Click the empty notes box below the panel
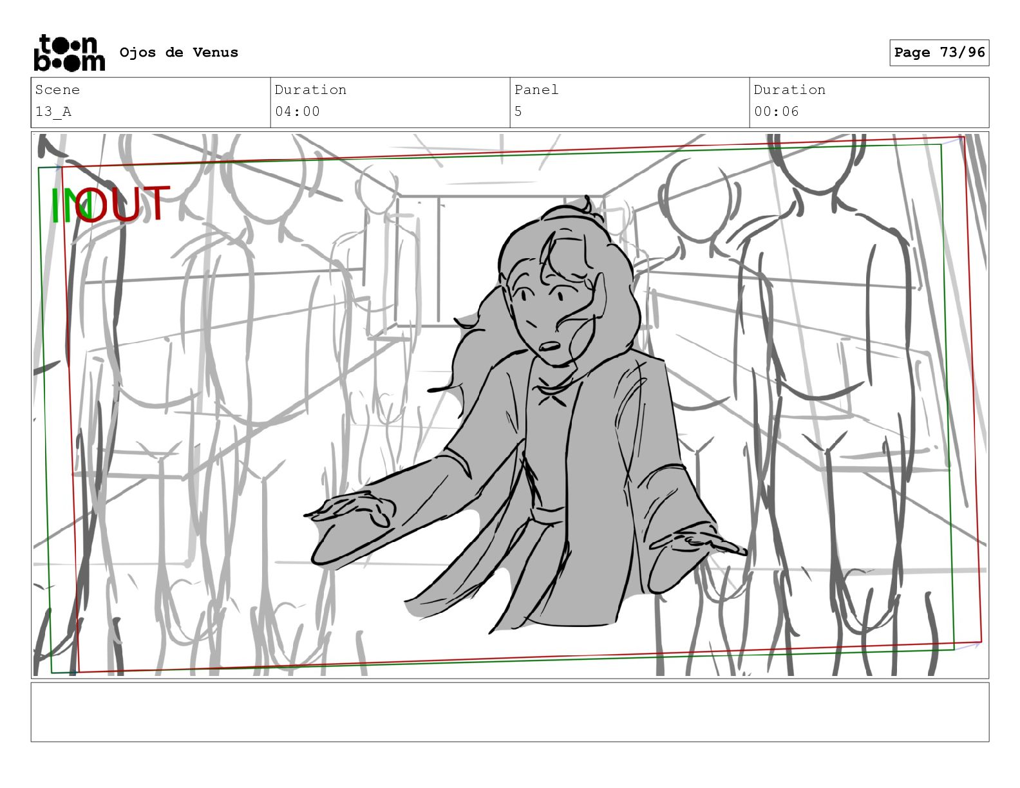The width and height of the screenshot is (1020, 788). [x=509, y=712]
